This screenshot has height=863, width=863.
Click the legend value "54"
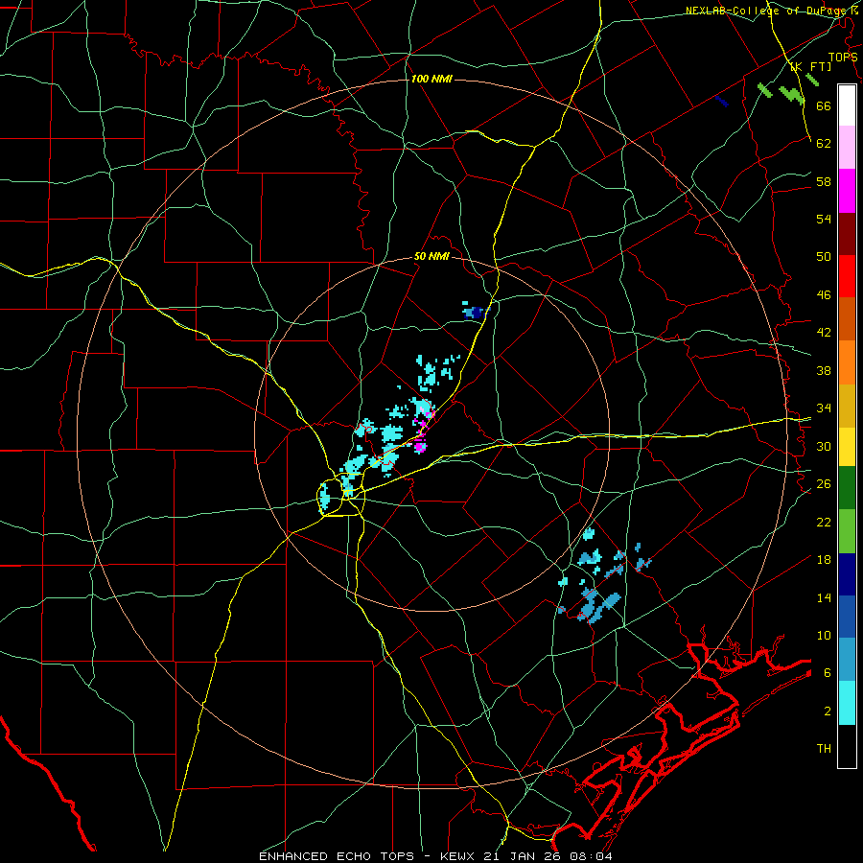click(824, 219)
